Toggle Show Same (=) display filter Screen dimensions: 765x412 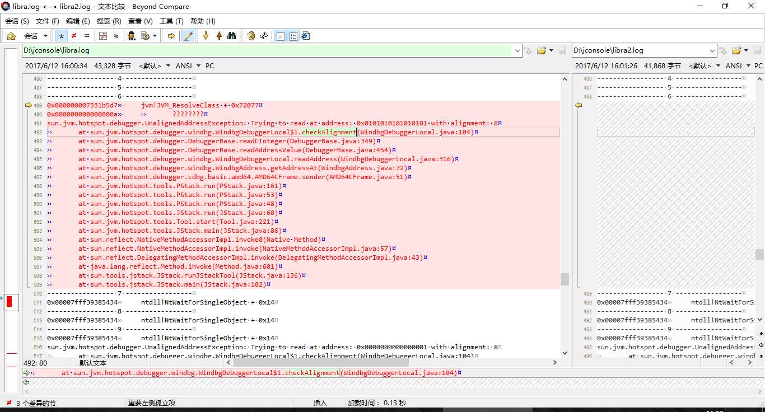(86, 36)
